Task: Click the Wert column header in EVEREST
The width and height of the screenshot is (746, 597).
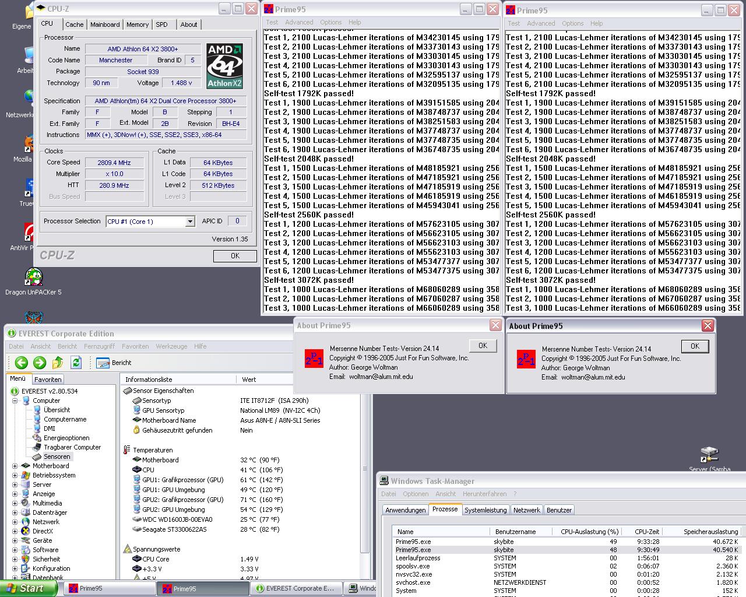Action: (x=265, y=380)
